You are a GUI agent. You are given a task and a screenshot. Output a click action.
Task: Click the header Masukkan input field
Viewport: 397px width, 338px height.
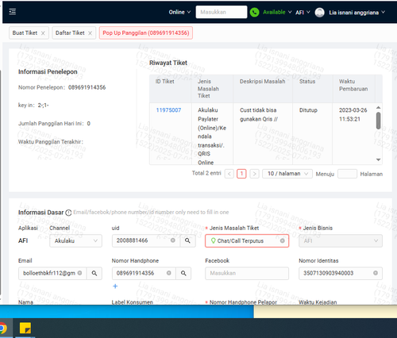click(x=222, y=12)
